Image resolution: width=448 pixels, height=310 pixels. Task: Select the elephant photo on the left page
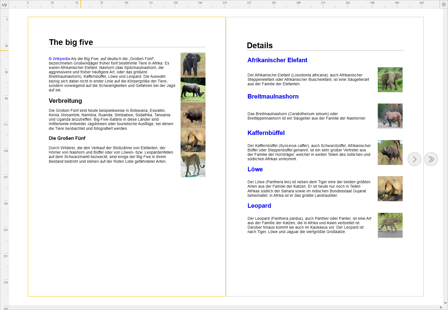(193, 65)
